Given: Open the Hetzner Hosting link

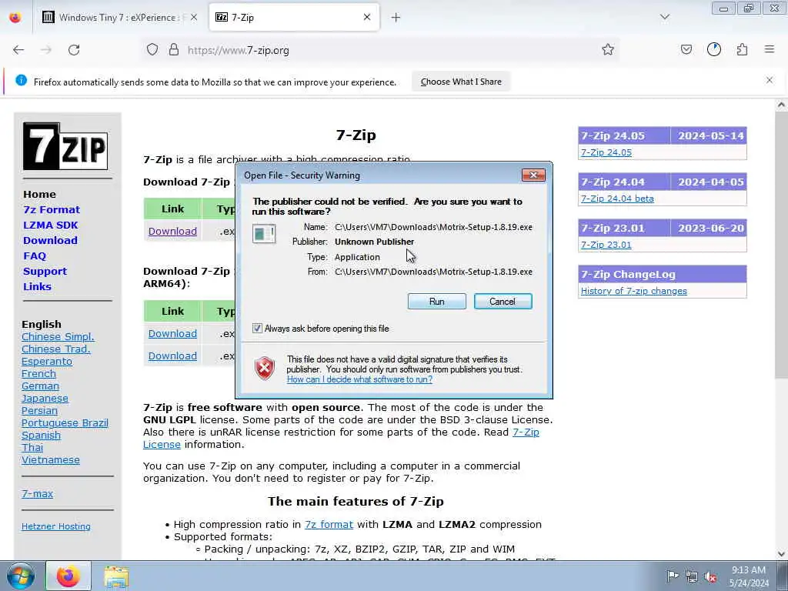Looking at the screenshot, I should coord(55,526).
